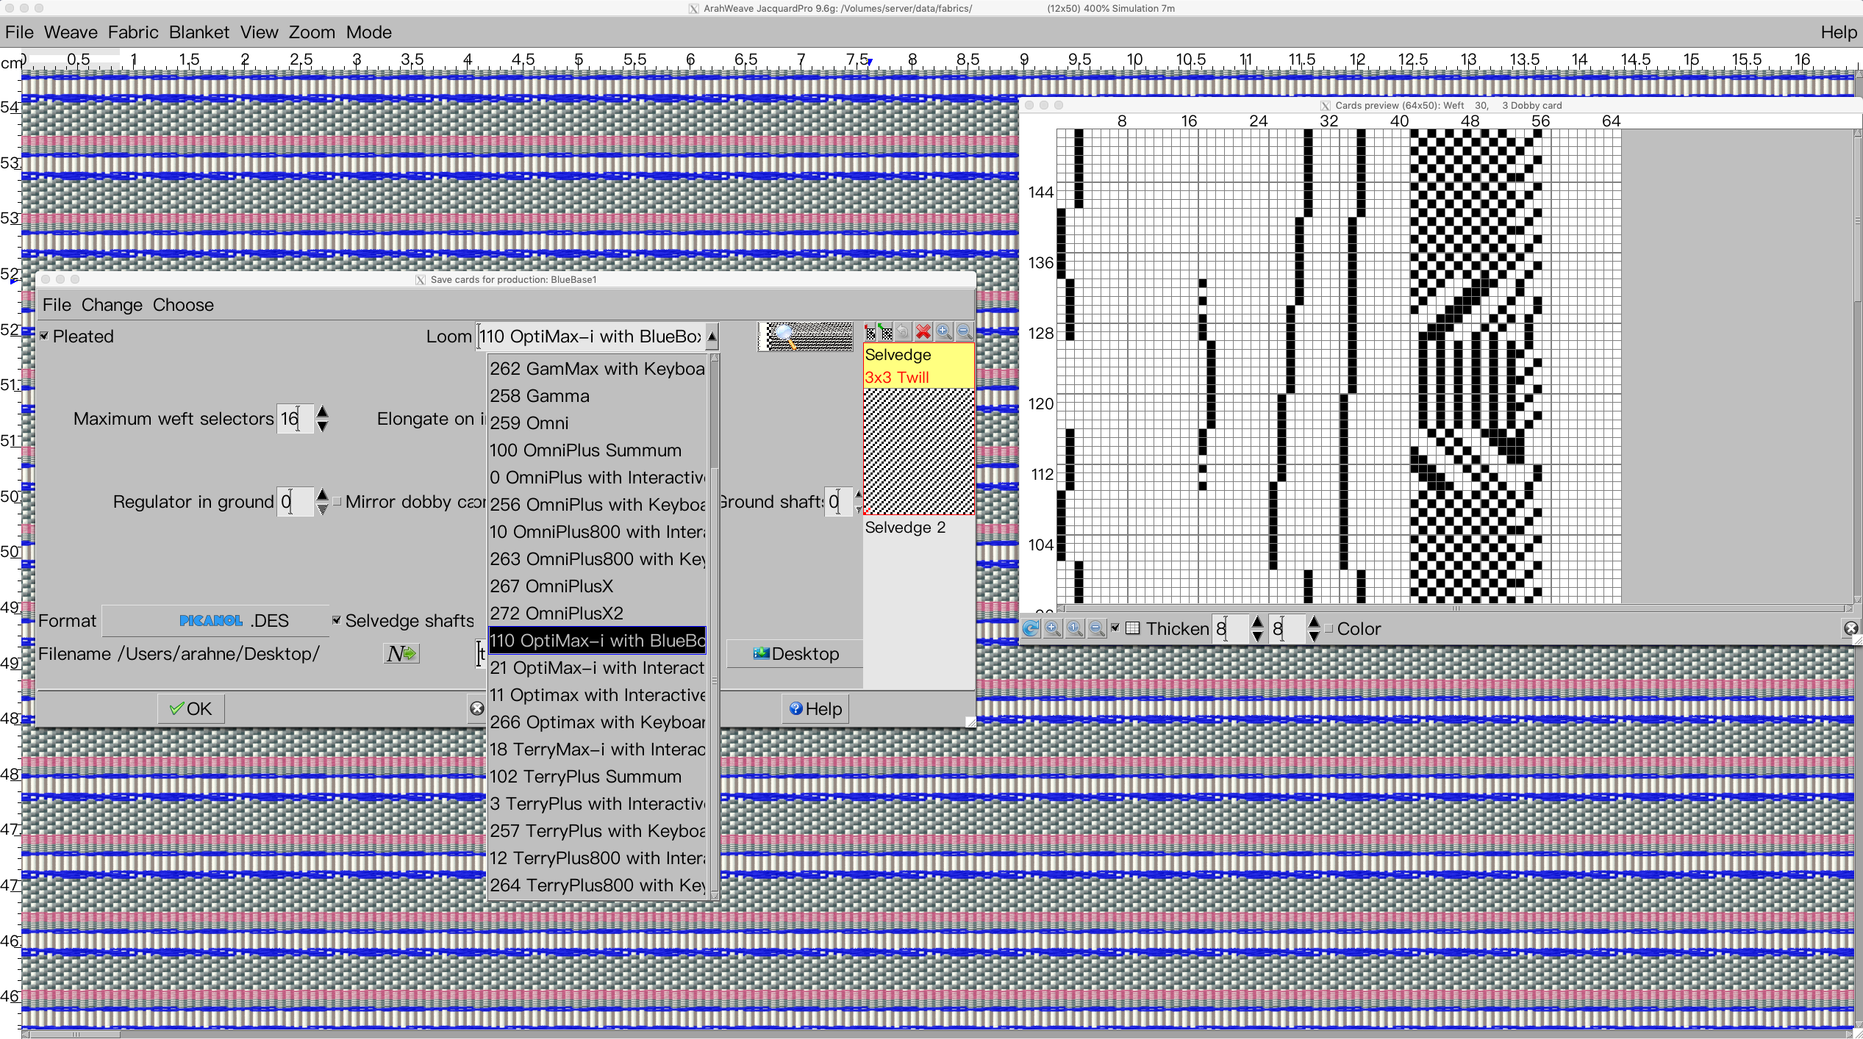Click the cancel X icon next to OK
1863x1039 pixels.
point(477,708)
